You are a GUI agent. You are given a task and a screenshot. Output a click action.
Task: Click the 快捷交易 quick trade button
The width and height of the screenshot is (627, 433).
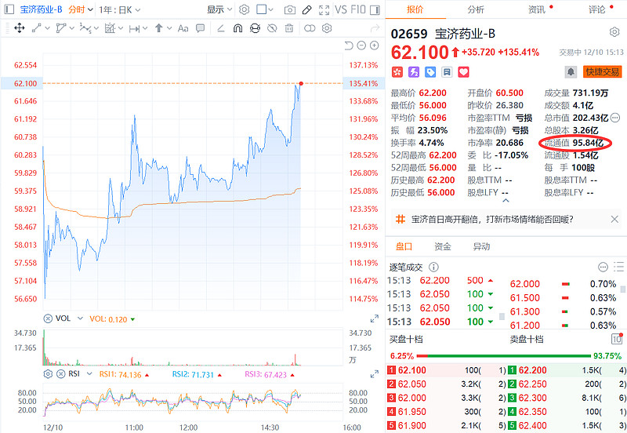click(x=602, y=72)
